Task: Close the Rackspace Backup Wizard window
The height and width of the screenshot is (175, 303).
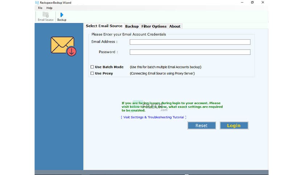Action: [263, 3]
